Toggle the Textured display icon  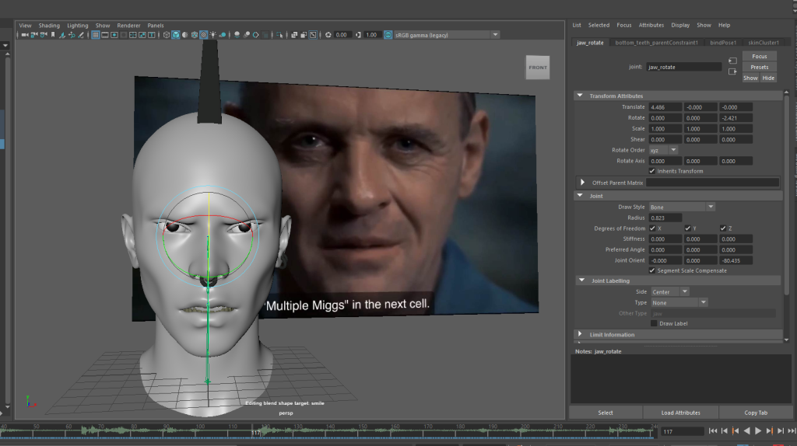point(203,35)
